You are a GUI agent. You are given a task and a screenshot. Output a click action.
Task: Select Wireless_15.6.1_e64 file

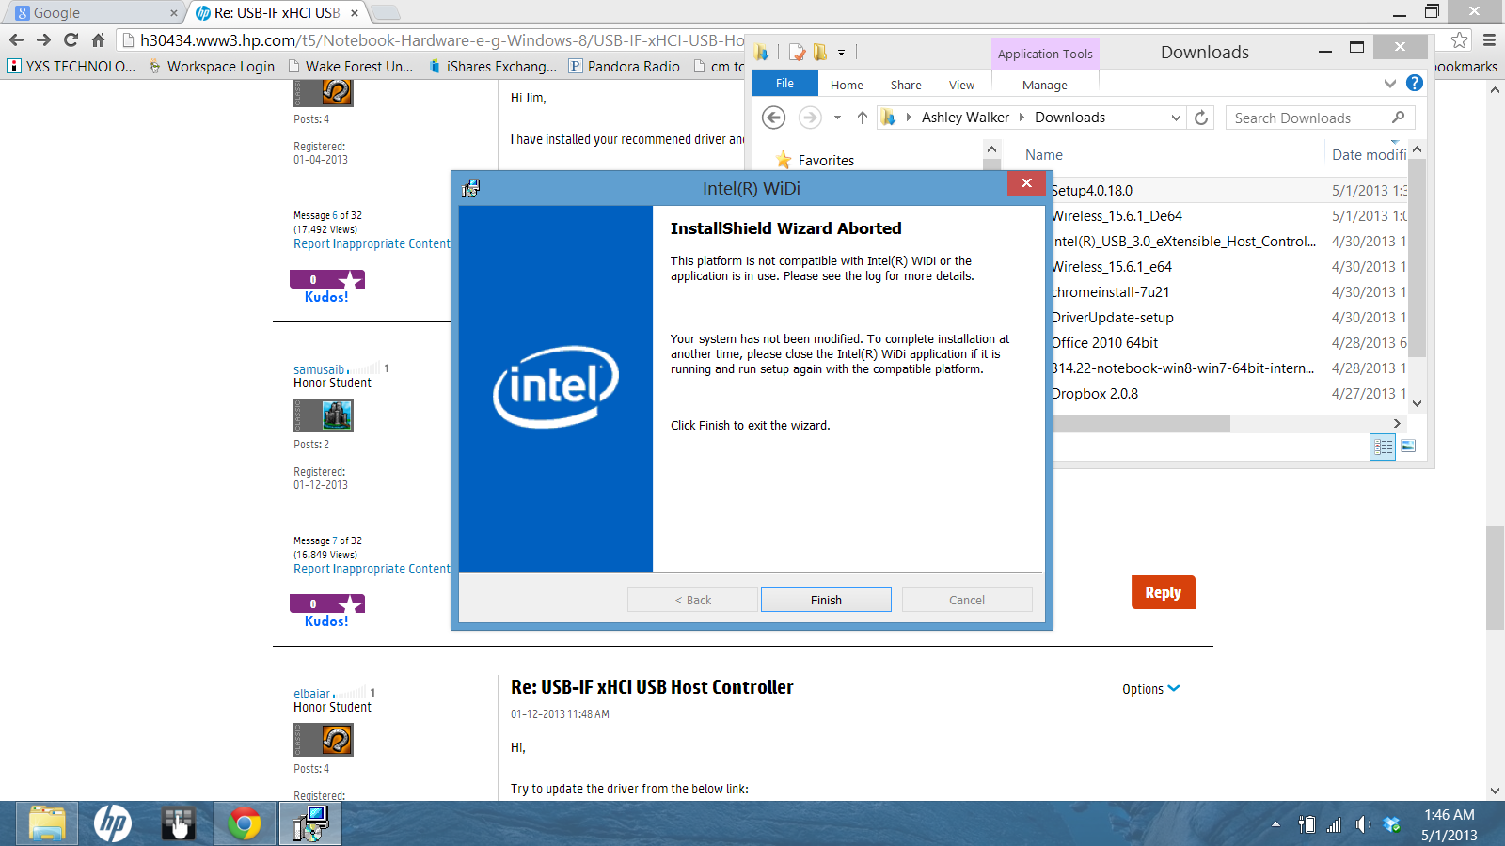tap(1111, 267)
